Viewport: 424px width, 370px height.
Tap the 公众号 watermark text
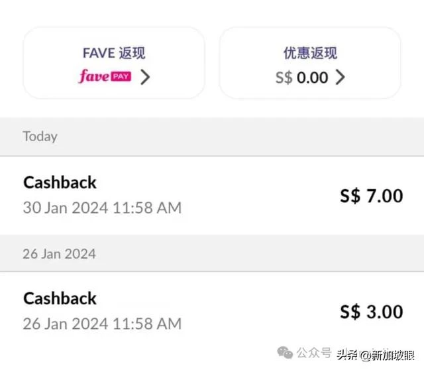click(314, 353)
